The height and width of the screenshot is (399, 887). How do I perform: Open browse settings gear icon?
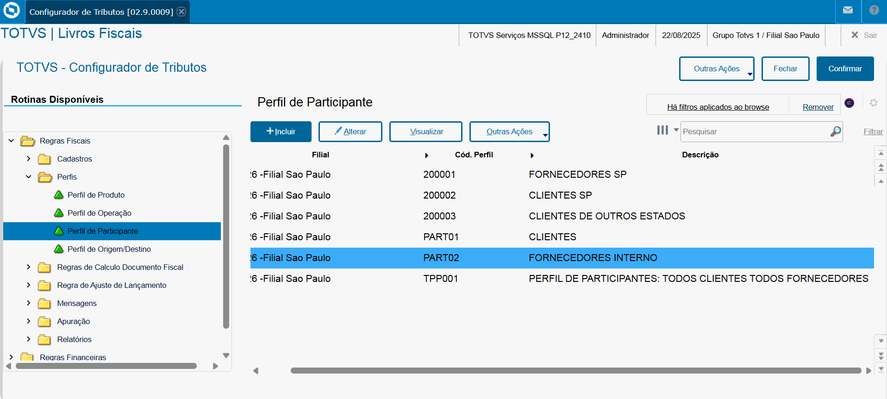tap(874, 103)
